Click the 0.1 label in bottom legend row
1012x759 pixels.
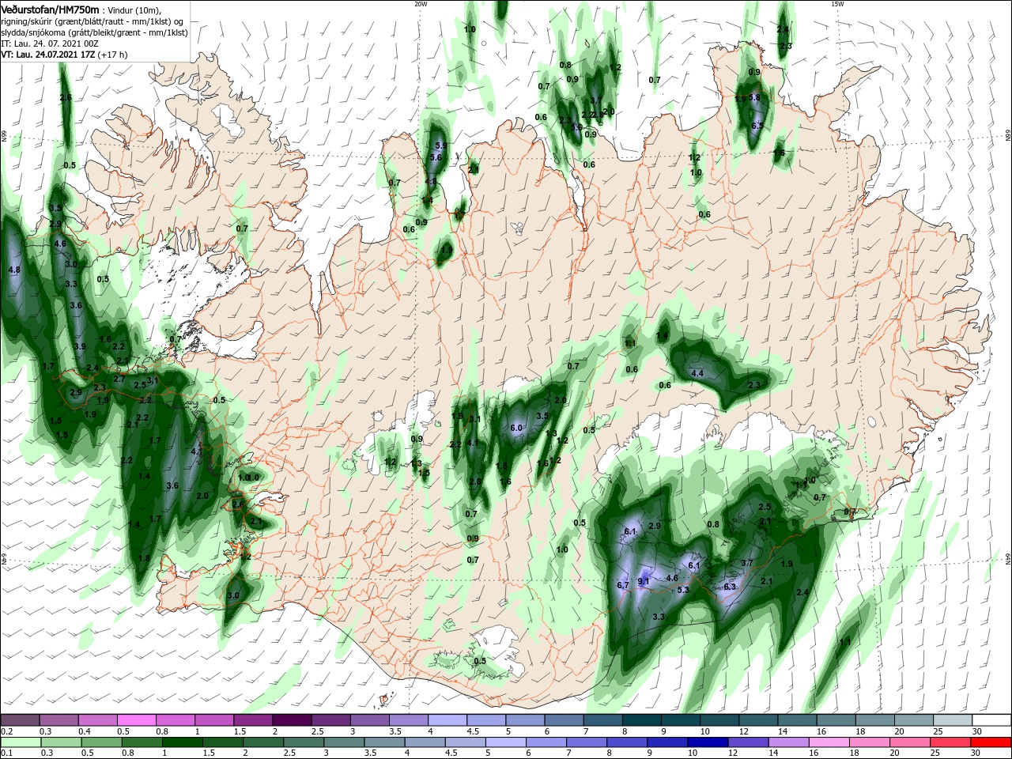click(x=6, y=754)
